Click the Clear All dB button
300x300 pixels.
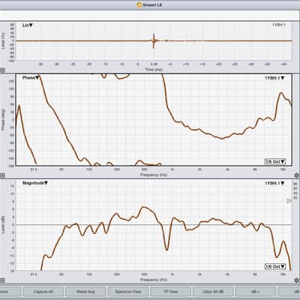pyautogui.click(x=213, y=292)
